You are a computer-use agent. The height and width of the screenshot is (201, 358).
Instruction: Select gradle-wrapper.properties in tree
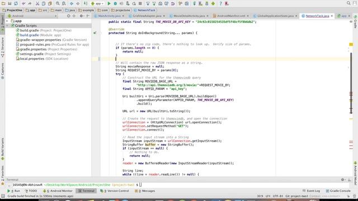click(51, 40)
